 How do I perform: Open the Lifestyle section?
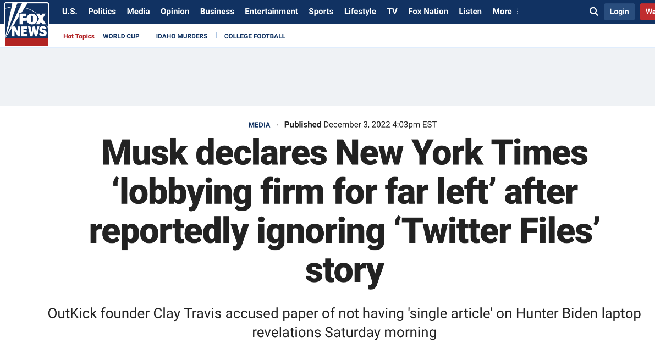coord(360,12)
